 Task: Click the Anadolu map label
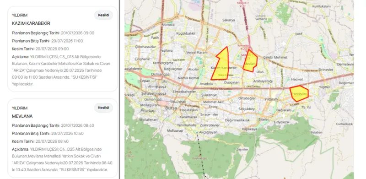click(x=207, y=84)
